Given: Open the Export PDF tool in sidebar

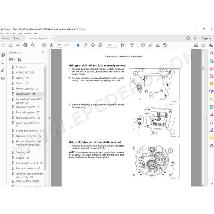Looking at the screenshot, I should click(x=211, y=61).
